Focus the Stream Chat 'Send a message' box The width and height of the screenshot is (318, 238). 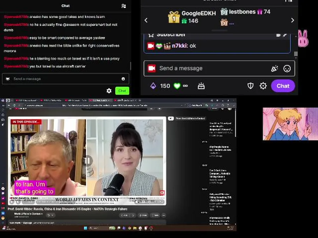coord(219,68)
